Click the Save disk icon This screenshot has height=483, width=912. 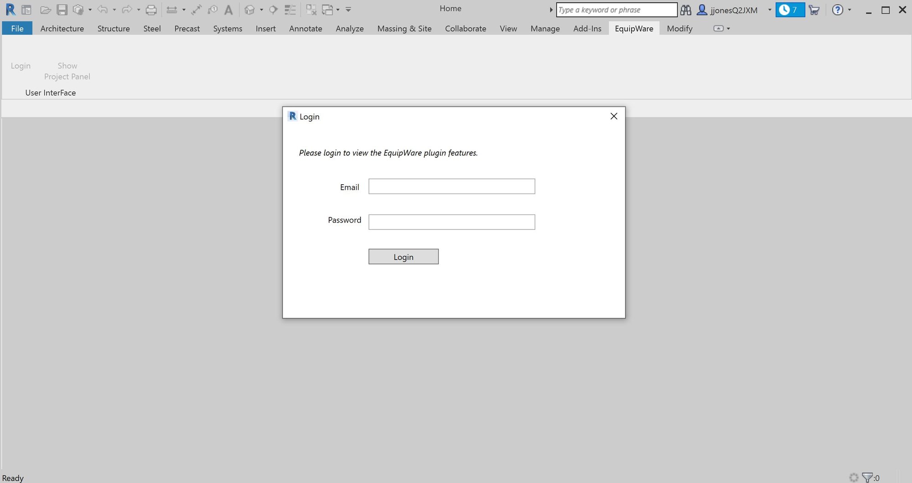[62, 10]
